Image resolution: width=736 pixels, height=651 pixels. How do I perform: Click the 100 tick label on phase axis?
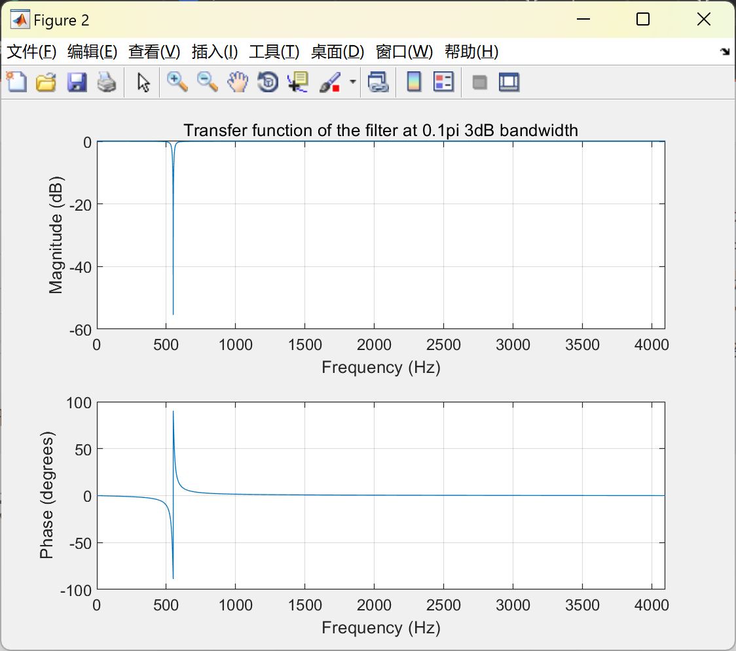coord(79,403)
